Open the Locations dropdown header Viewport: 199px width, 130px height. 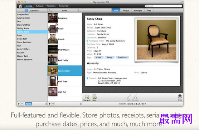32,11
